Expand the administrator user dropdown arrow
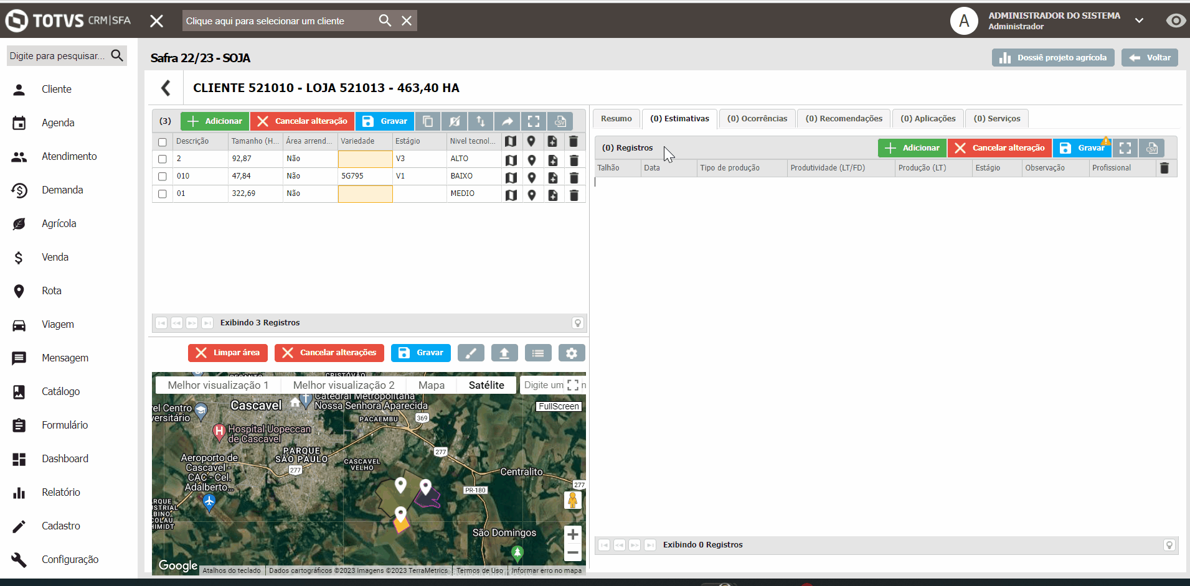 [x=1139, y=21]
